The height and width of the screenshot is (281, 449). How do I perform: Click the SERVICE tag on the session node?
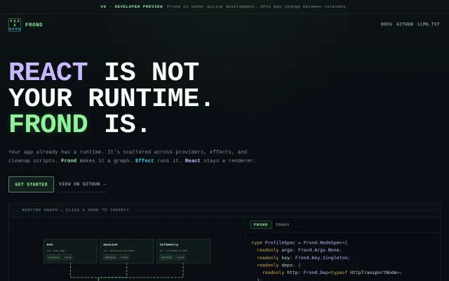[x=110, y=258]
